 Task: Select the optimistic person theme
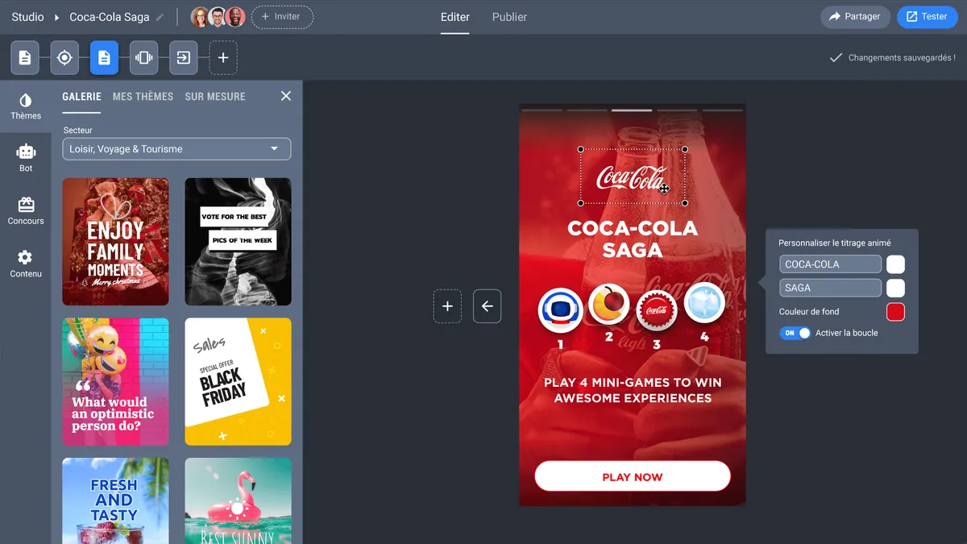pyautogui.click(x=115, y=381)
